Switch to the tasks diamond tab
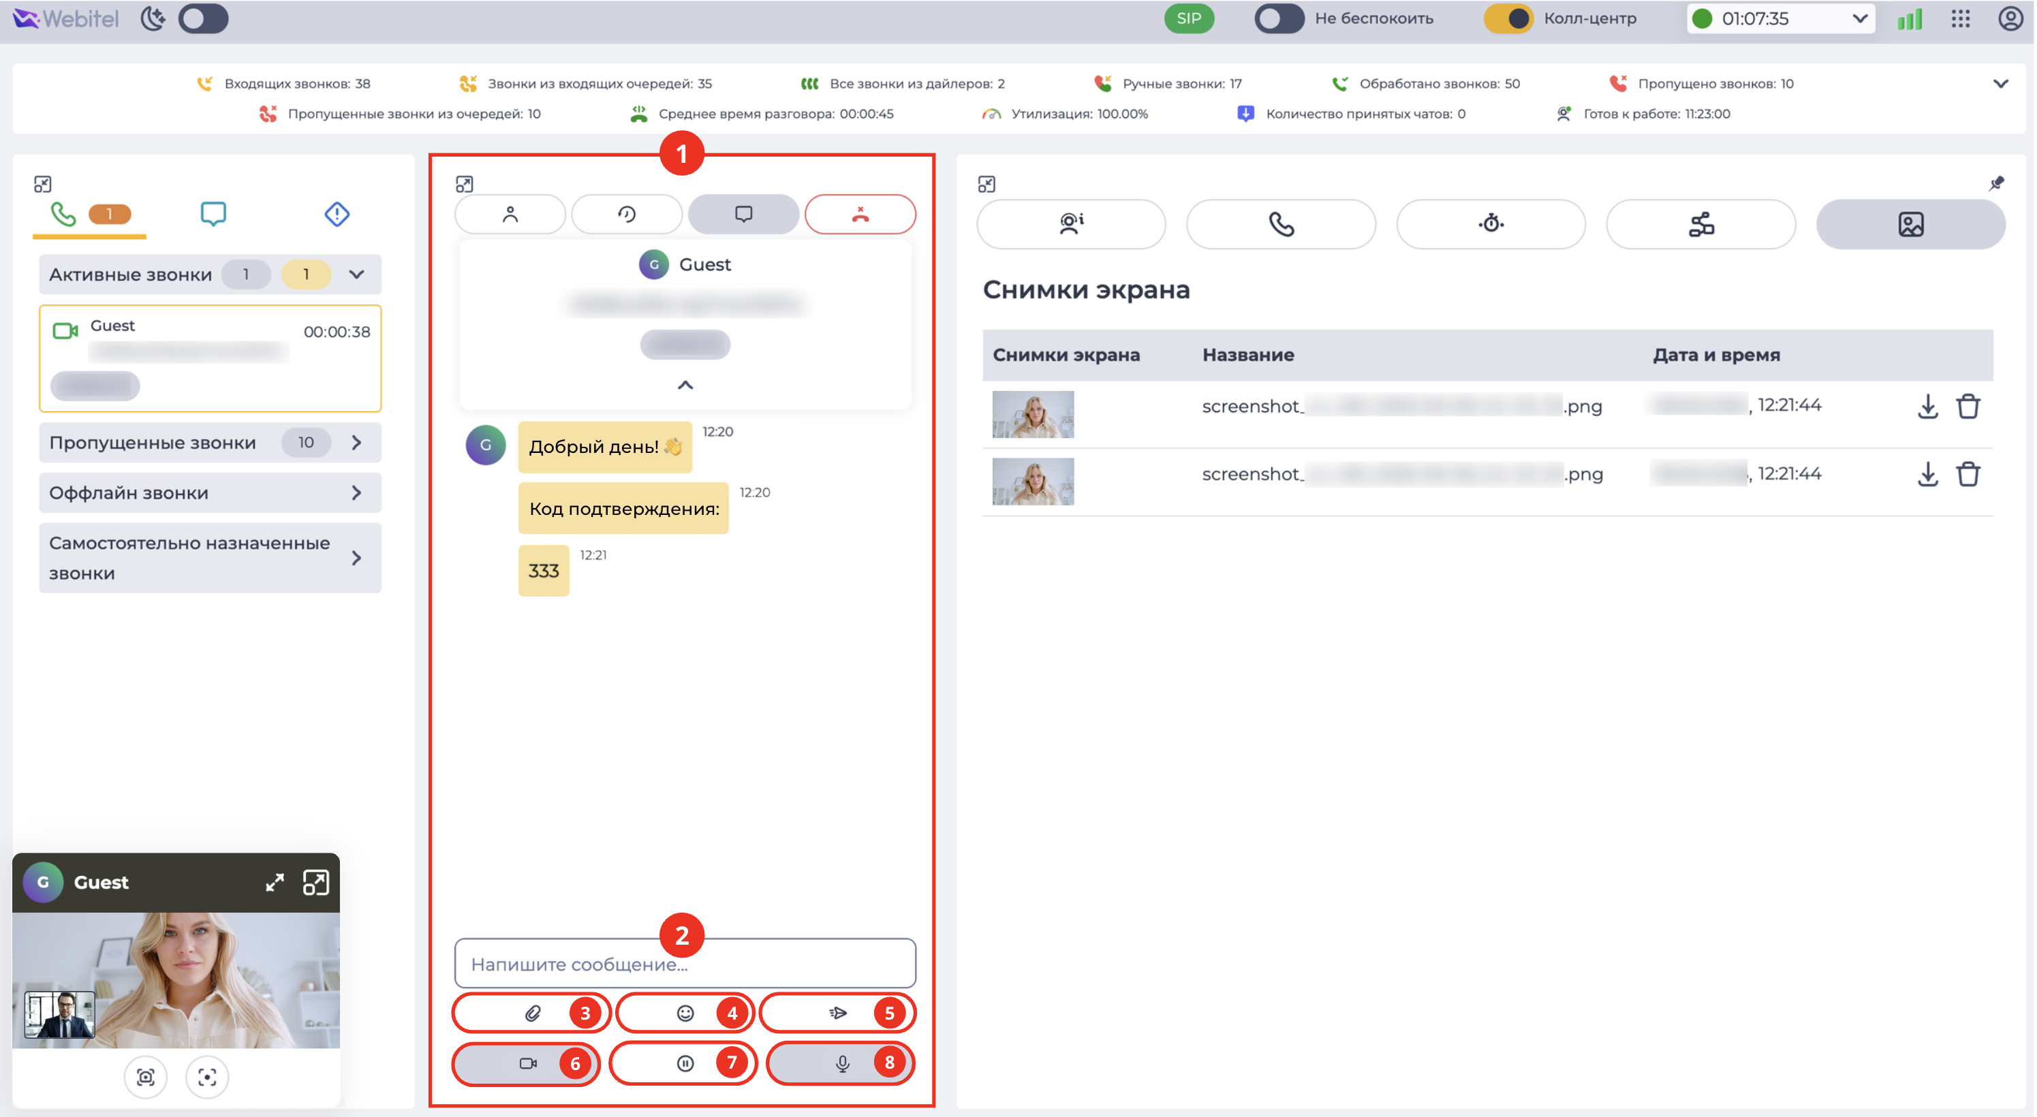Viewport: 2037px width, 1117px height. 337,215
